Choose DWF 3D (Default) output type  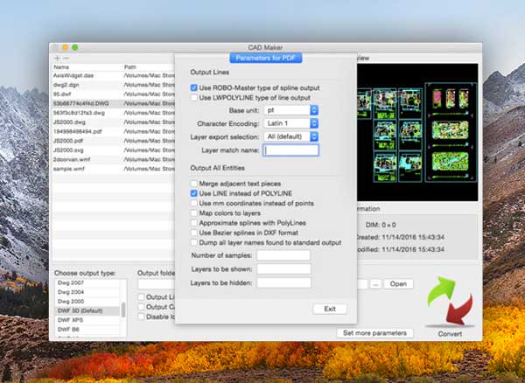click(x=87, y=311)
